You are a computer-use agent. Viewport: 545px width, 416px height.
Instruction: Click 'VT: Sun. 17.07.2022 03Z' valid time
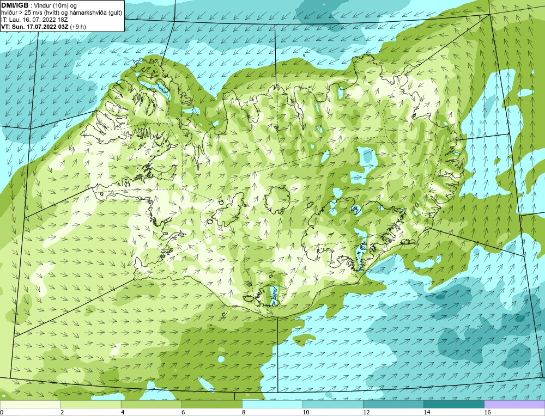tap(35, 27)
